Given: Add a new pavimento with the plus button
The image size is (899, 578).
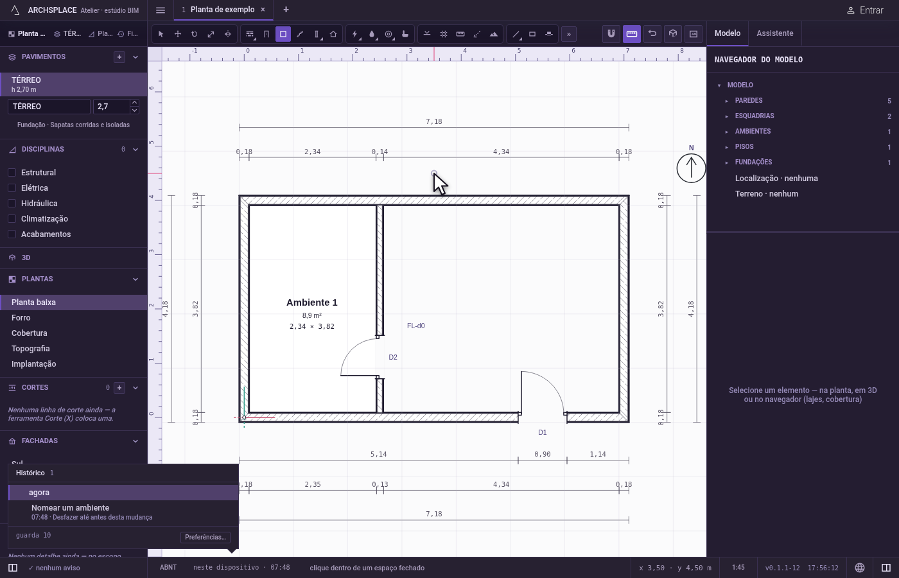Looking at the screenshot, I should tap(119, 57).
